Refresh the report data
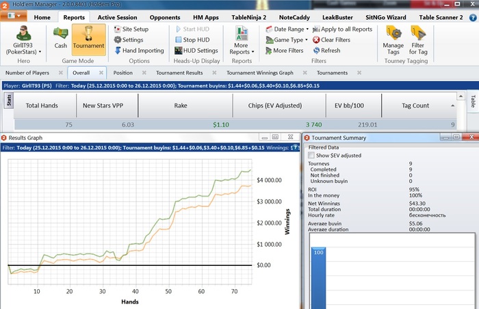 pyautogui.click(x=326, y=51)
